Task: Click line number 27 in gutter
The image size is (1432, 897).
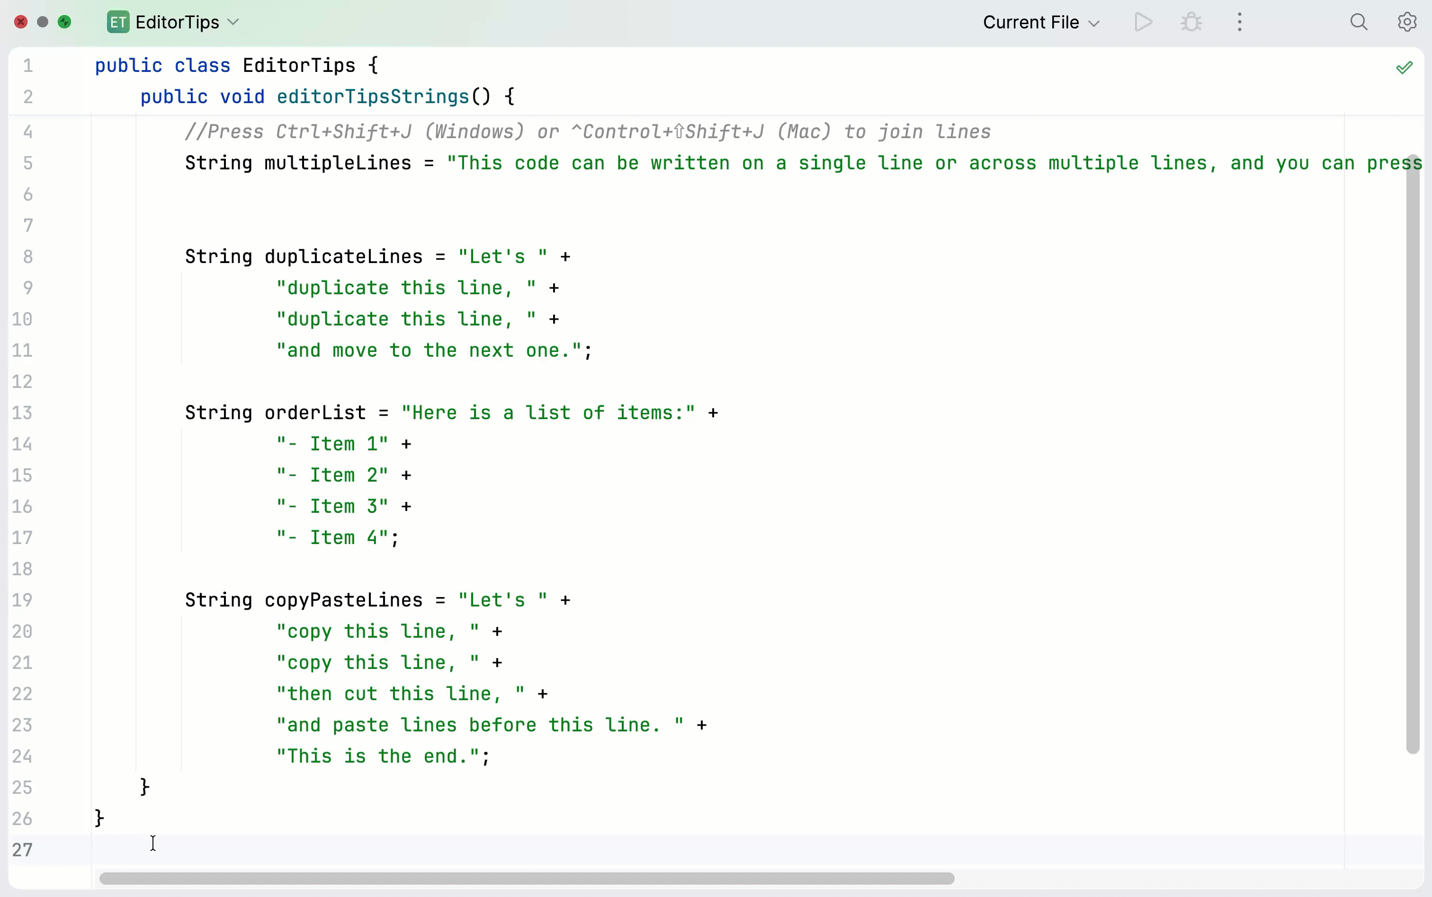Action: (x=23, y=850)
